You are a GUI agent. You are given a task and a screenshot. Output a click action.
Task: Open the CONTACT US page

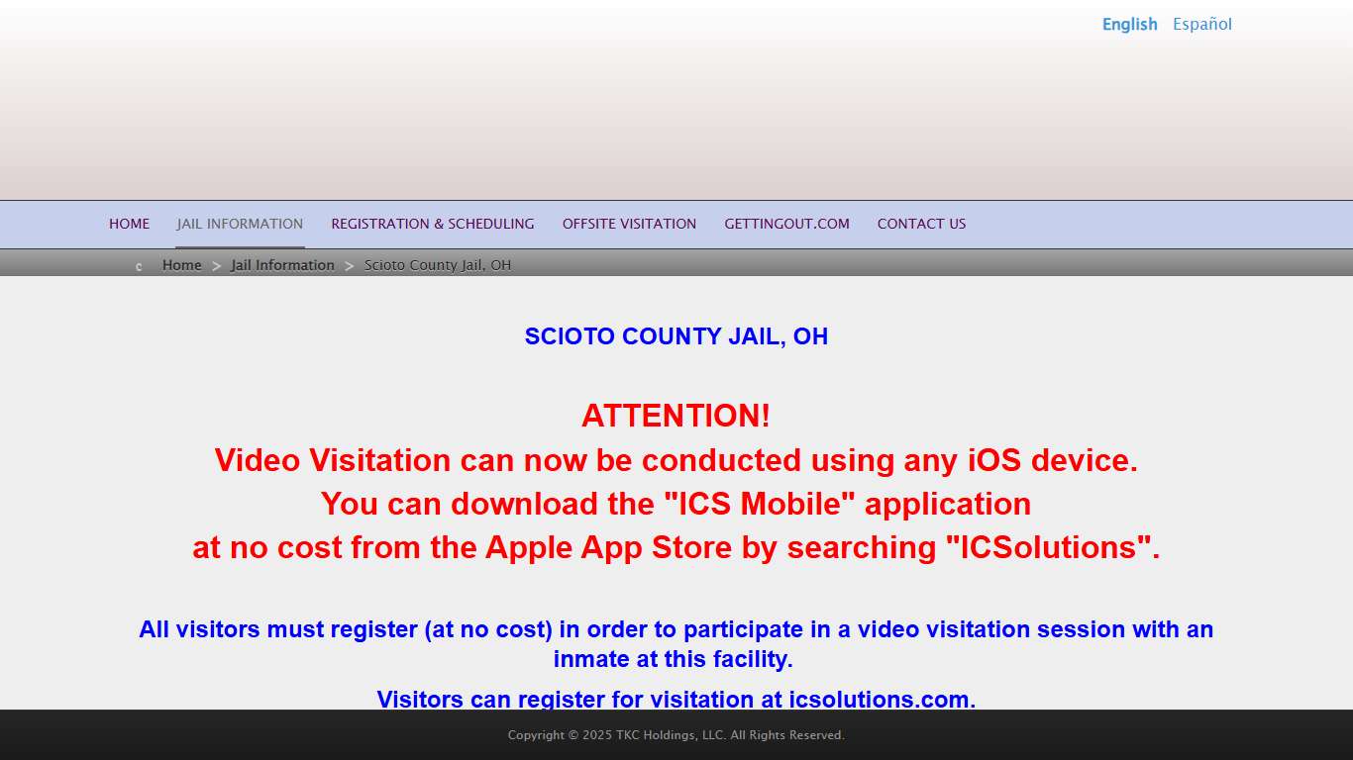tap(922, 224)
